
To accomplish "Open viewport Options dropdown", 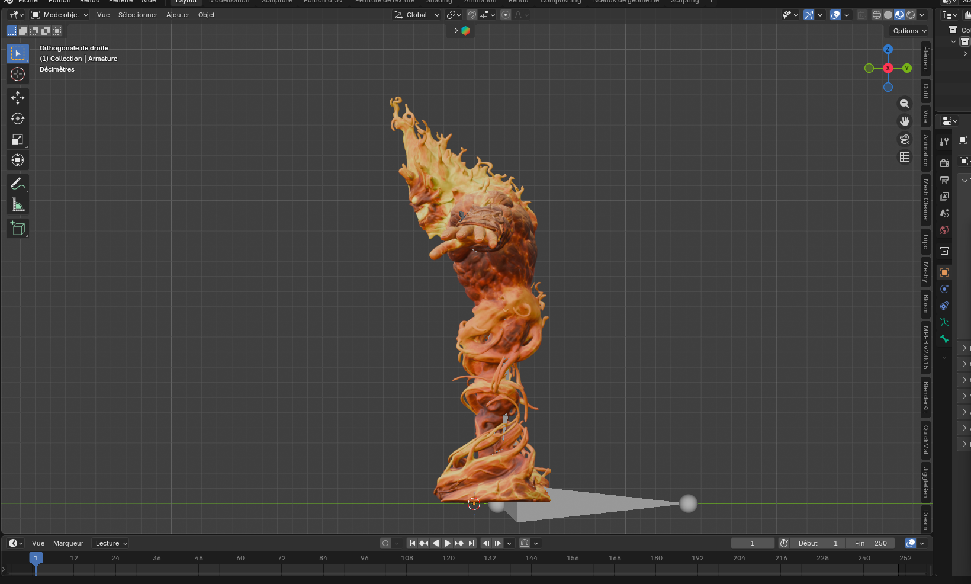I will tap(909, 31).
